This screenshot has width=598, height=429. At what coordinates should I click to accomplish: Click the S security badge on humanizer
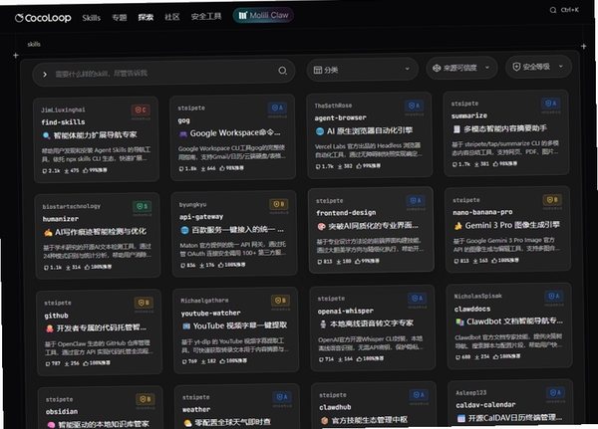(x=143, y=206)
